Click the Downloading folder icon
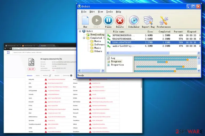Screen dimensions: 205x136 tap(88, 35)
